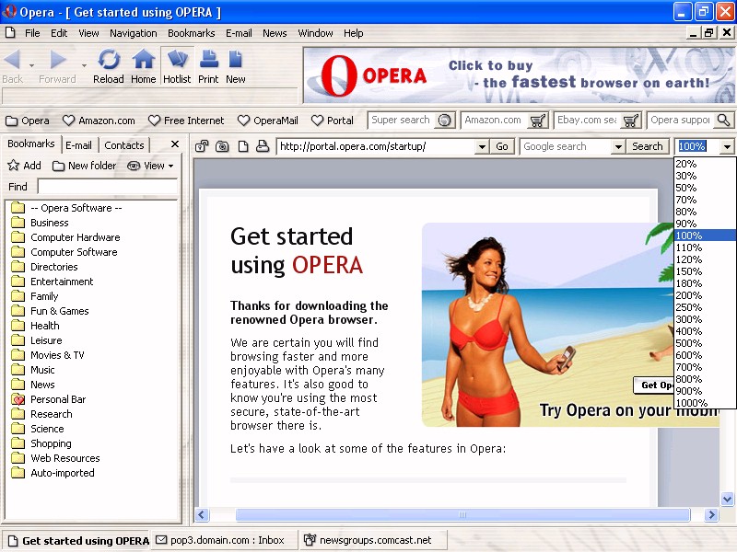
Task: Click the address URL field
Action: (x=377, y=146)
